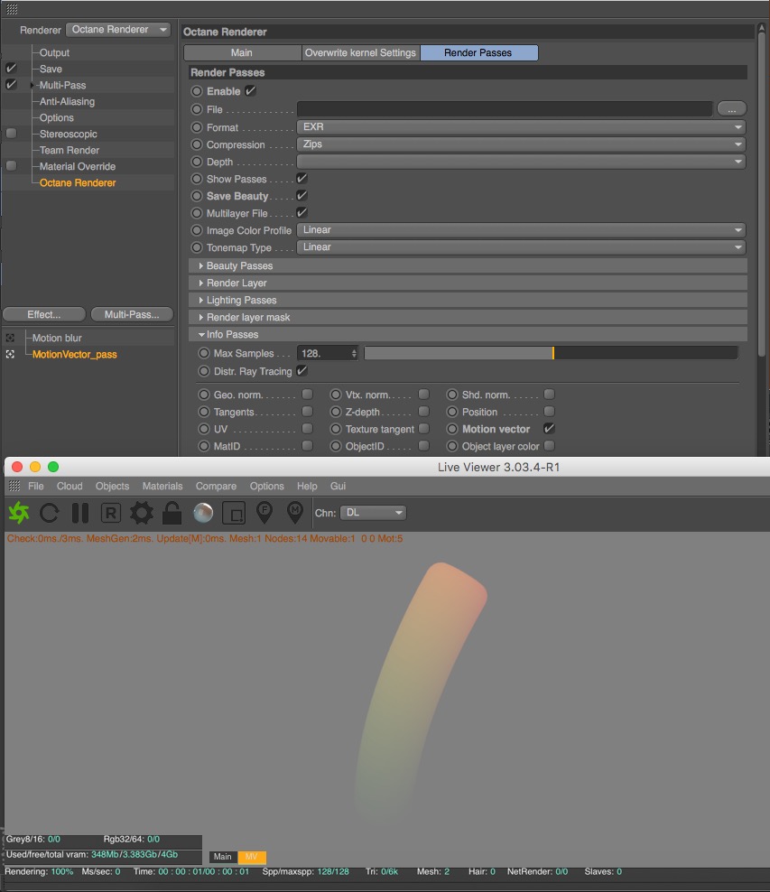Select Anti-Aliasing in settings tree
This screenshot has width=770, height=892.
(67, 101)
